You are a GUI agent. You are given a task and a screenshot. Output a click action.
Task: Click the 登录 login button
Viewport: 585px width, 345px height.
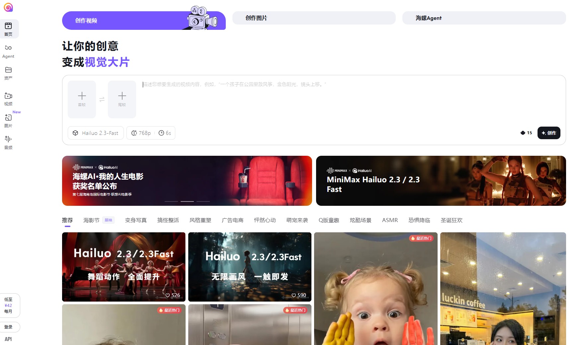tap(9, 327)
